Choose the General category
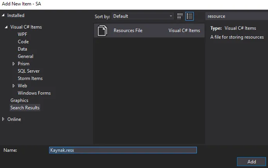Screen dimensions: 268x168 click(26, 56)
